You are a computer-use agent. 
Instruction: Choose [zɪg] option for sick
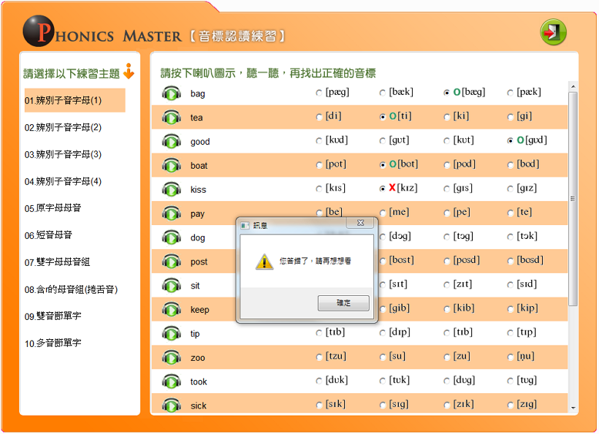pyautogui.click(x=510, y=405)
